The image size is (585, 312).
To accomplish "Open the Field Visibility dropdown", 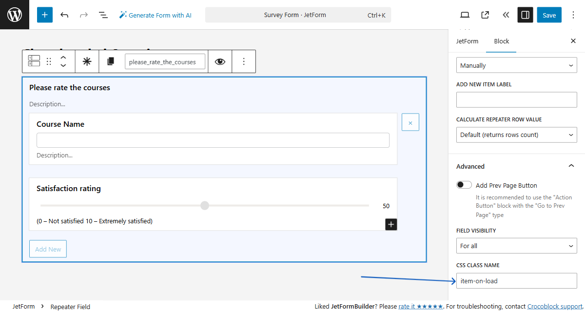I will tap(516, 246).
